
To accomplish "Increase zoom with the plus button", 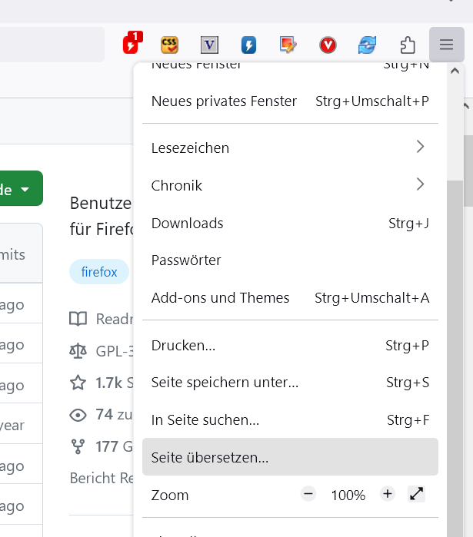I will [x=387, y=494].
